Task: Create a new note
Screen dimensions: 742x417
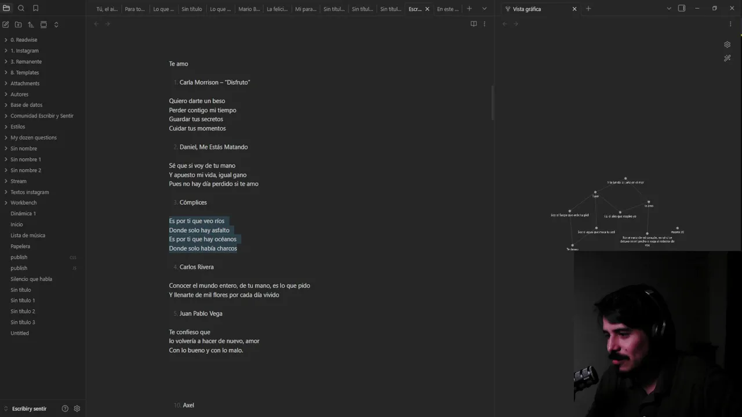Action: click(6, 25)
